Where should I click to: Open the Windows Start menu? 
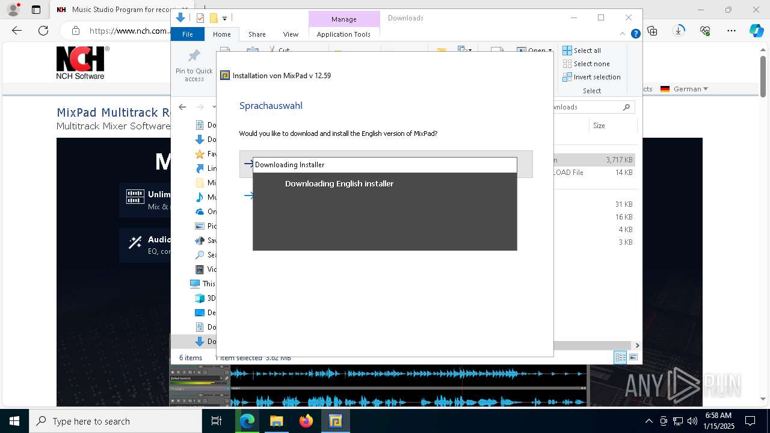click(x=14, y=421)
